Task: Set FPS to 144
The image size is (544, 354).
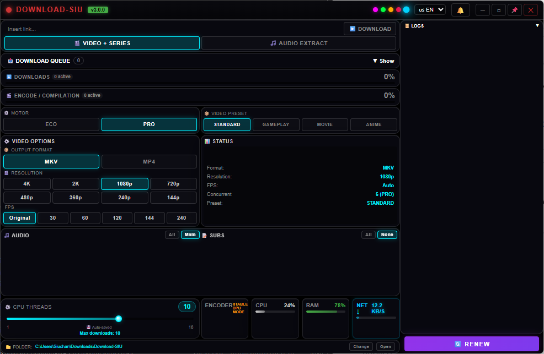Action: pos(150,218)
